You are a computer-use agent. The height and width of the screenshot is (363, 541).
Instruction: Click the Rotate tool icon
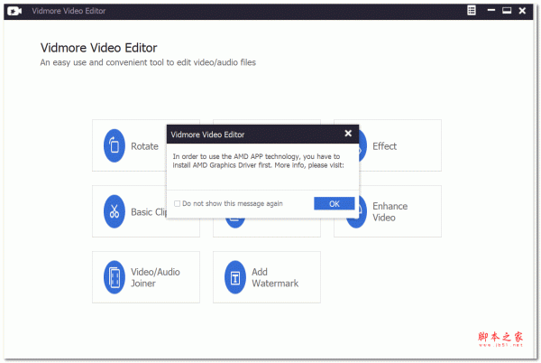pos(115,145)
